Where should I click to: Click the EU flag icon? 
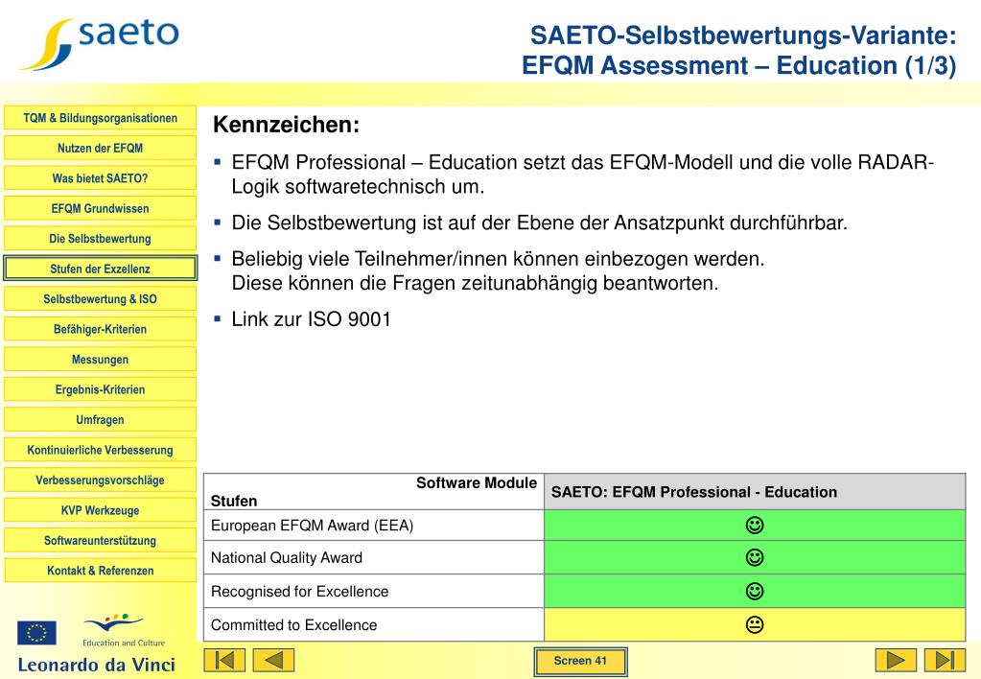(36, 633)
